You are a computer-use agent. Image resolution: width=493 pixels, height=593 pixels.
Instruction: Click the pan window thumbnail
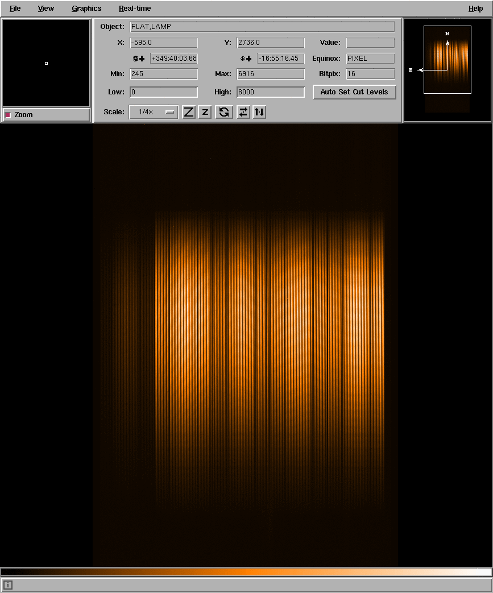448,70
